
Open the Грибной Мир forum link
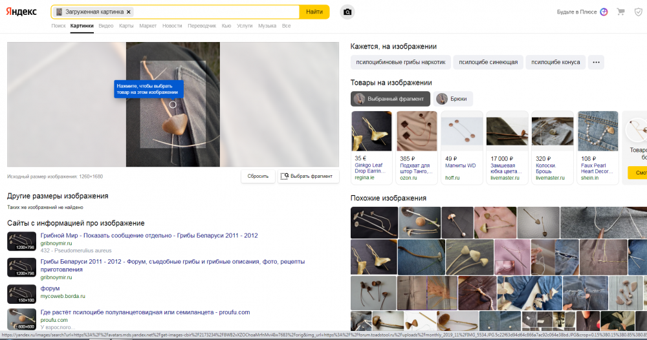tap(149, 235)
